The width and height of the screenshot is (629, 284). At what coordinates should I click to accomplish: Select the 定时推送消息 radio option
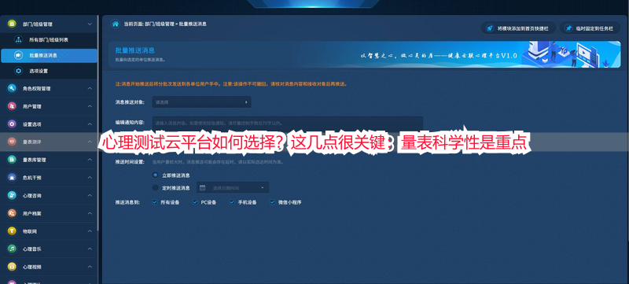pos(155,187)
